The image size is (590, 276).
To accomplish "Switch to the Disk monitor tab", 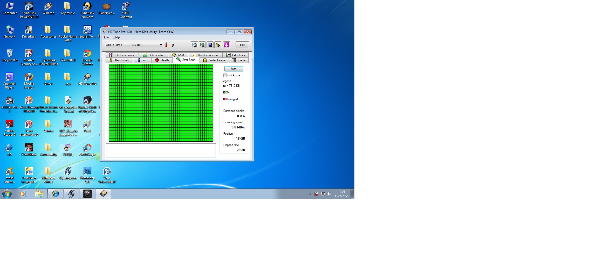I will click(x=153, y=55).
